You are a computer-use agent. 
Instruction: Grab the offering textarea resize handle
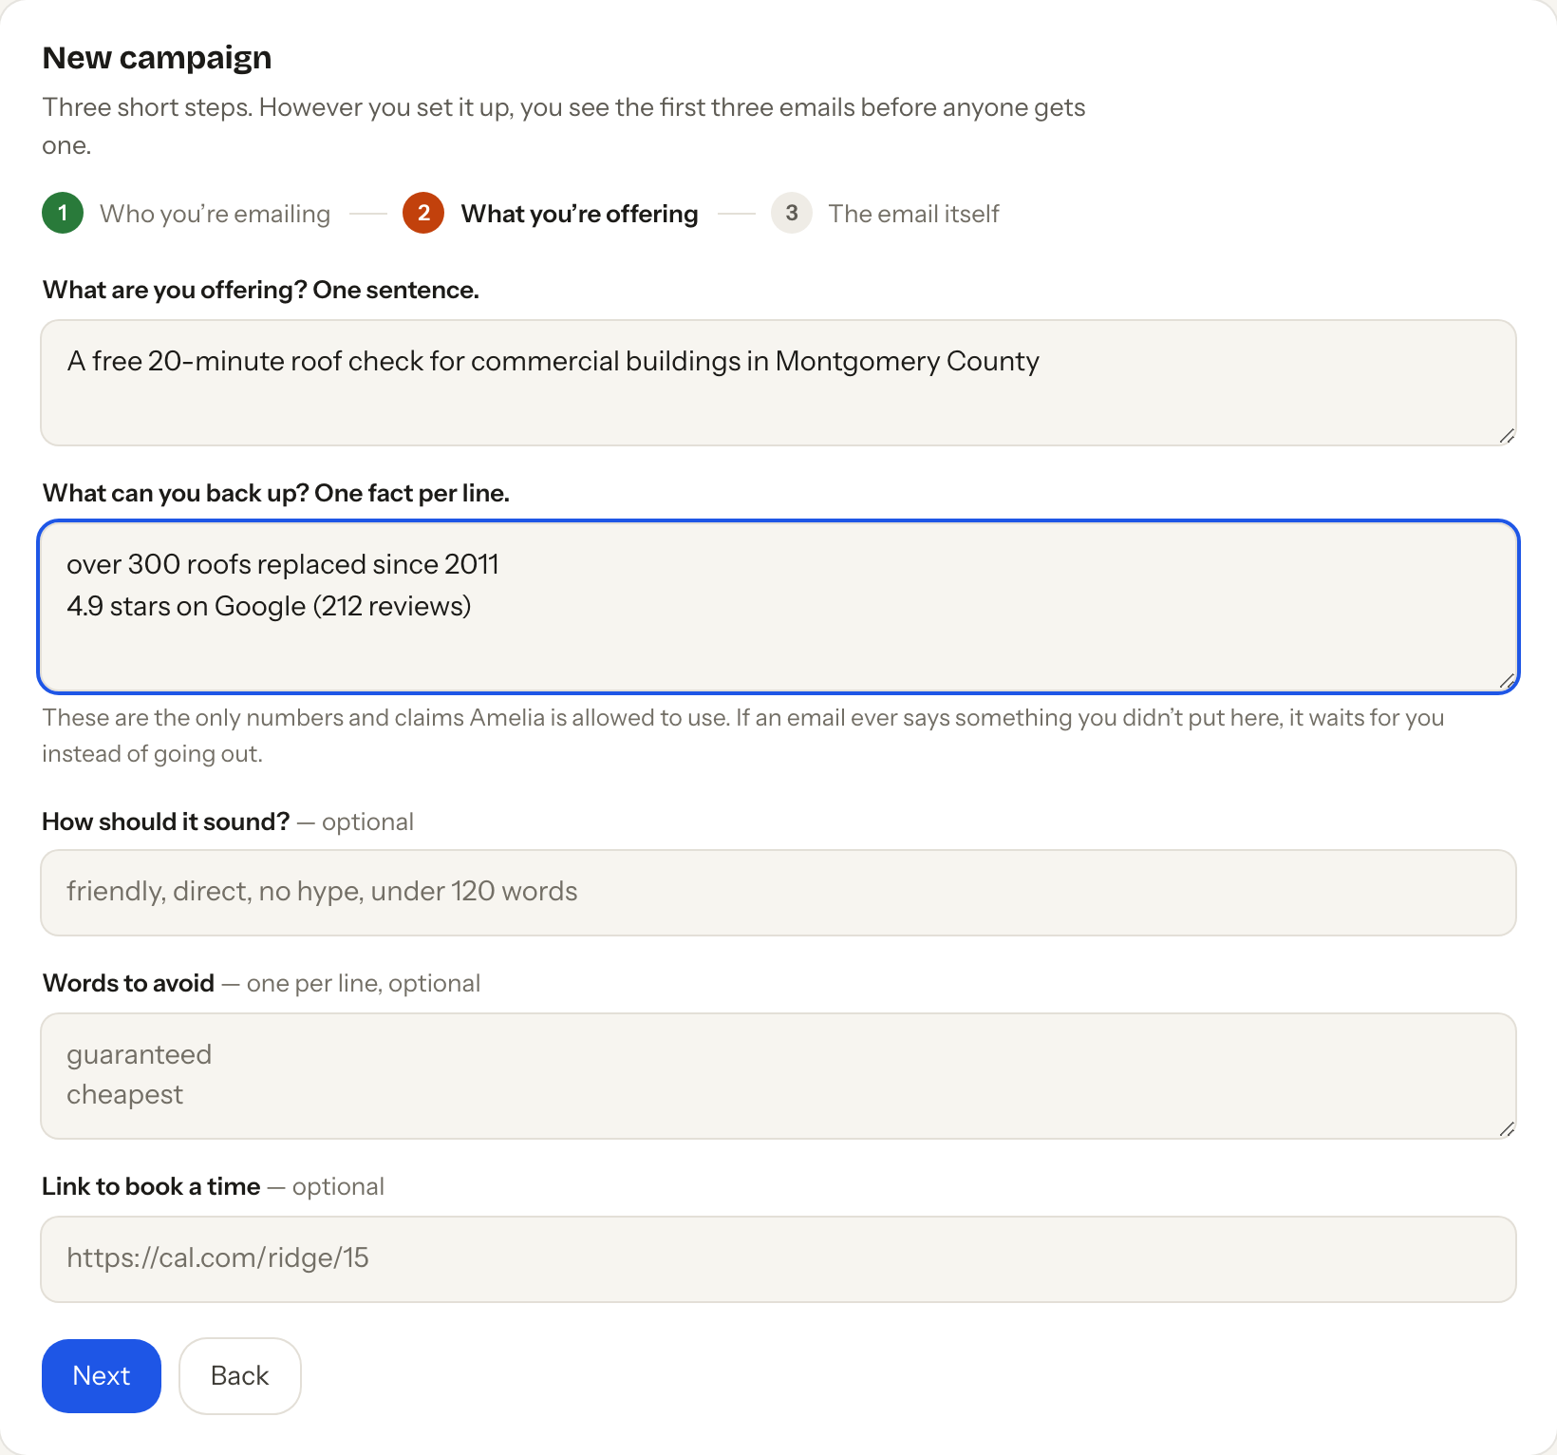1507,436
